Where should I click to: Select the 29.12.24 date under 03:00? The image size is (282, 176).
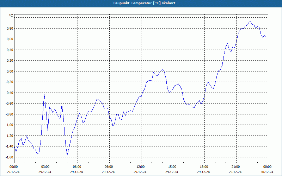45,172
